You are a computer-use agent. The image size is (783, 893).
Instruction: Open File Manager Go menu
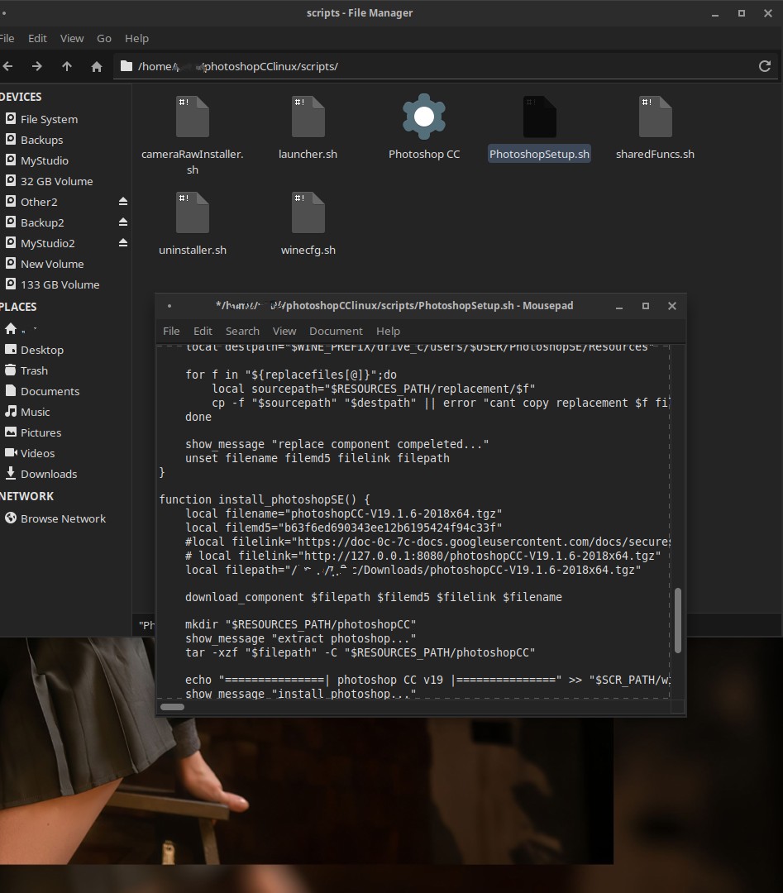point(104,38)
